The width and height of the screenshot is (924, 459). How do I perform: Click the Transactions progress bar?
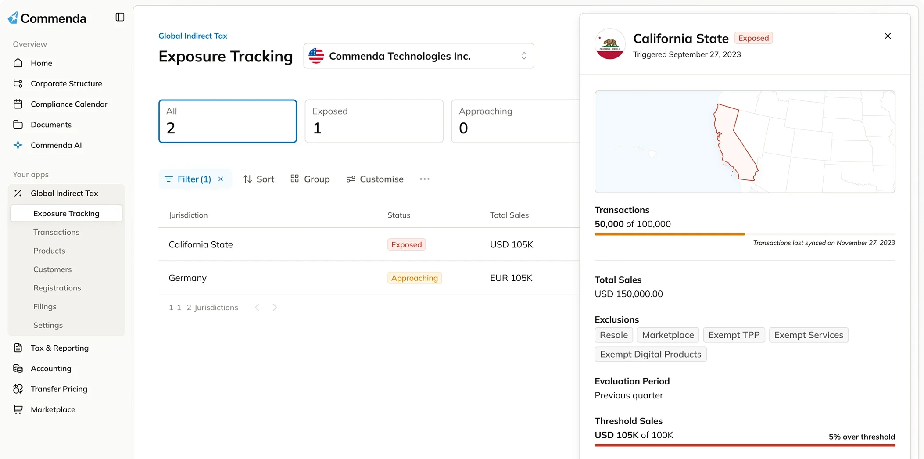coord(745,234)
